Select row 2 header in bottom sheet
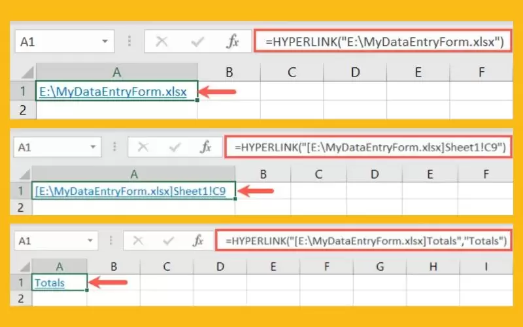Screen dimensions: 523x327 click(21, 298)
